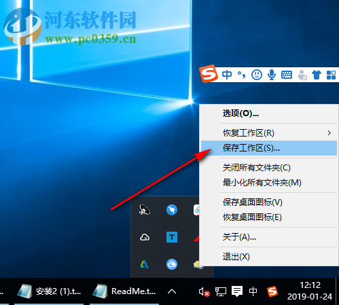Image resolution: width=339 pixels, height=305 pixels.
Task: Click the microphone voice input icon
Action: 272,75
